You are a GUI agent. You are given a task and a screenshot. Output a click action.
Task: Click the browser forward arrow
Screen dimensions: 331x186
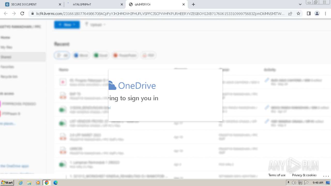click(14, 13)
